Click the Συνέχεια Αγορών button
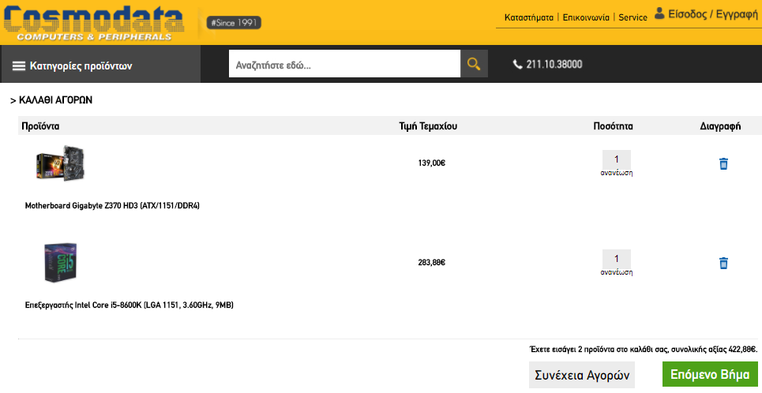 [582, 375]
